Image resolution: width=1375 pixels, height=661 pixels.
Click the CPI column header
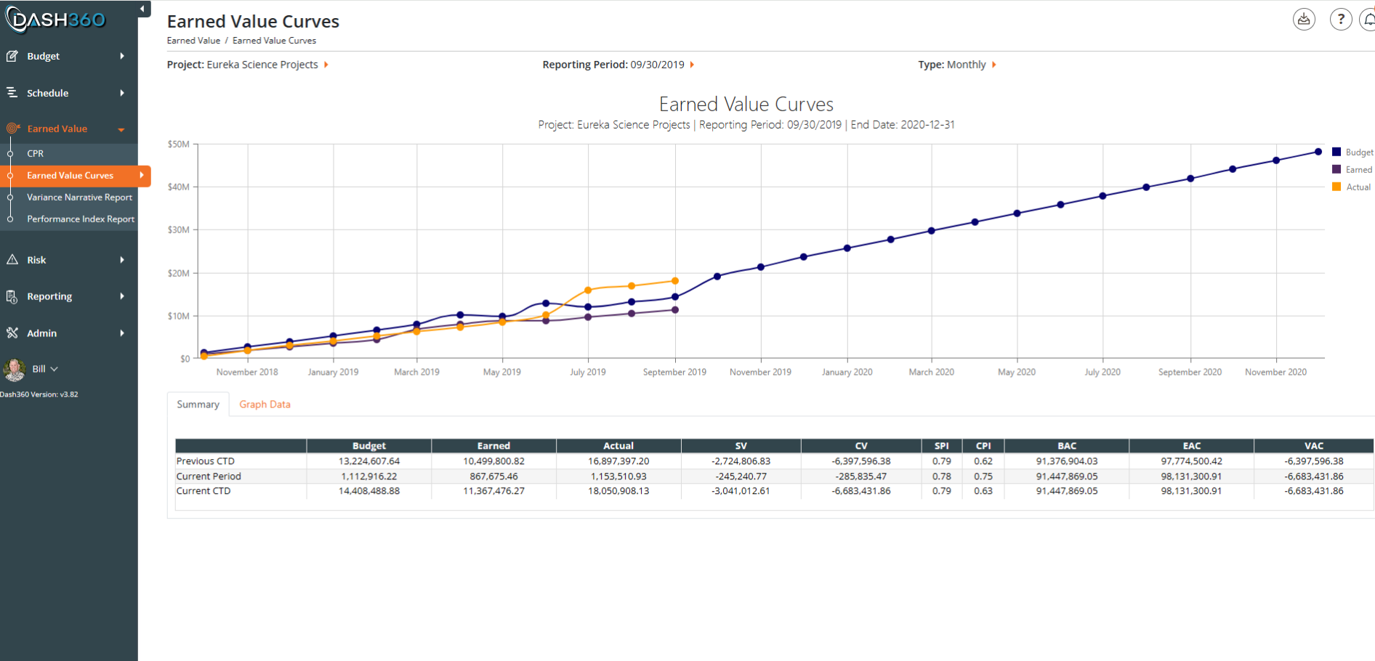983,446
